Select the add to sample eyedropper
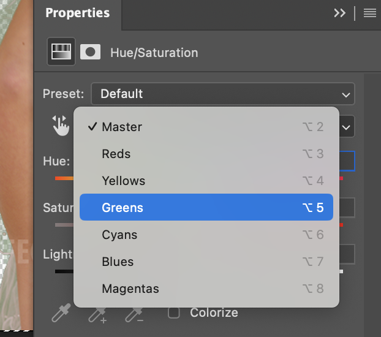The image size is (381, 337). (97, 313)
